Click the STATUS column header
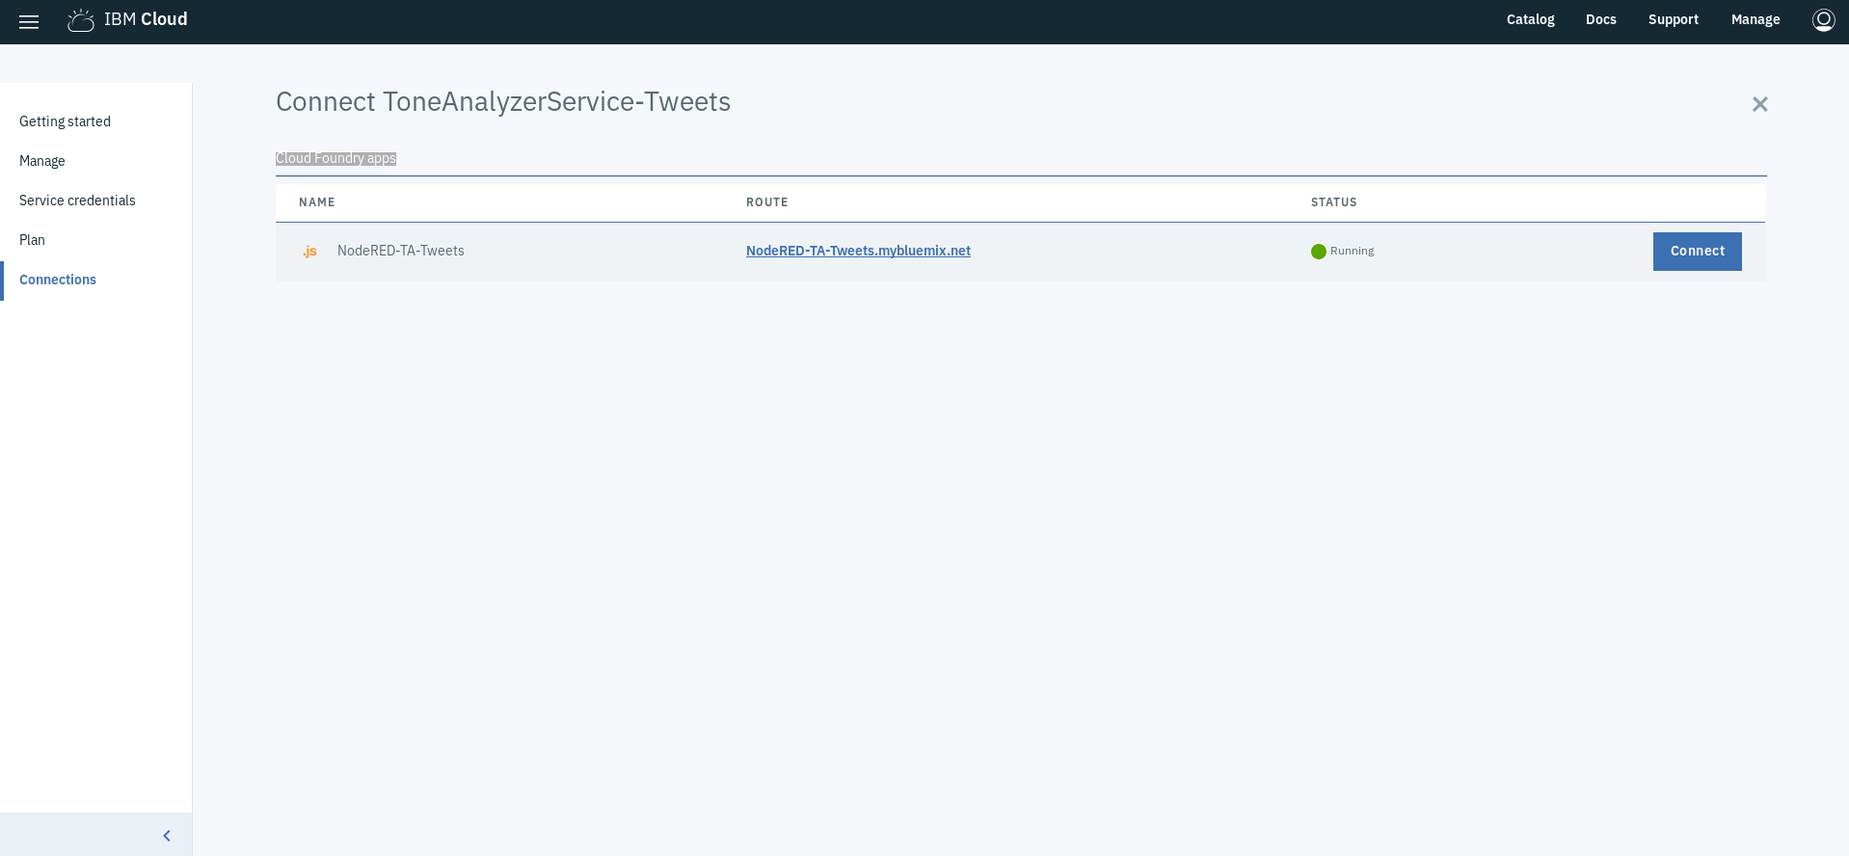The image size is (1849, 856). pos(1334,202)
